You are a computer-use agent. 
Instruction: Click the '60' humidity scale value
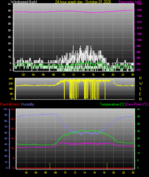click(x=6, y=133)
